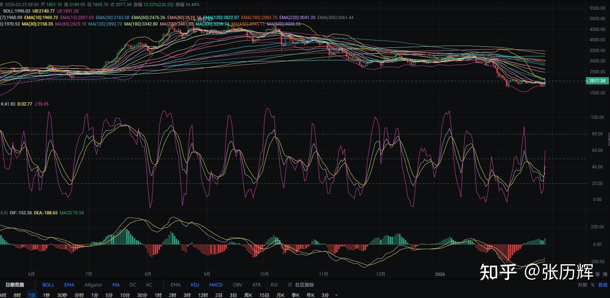The image size is (610, 298).
Task: Select the 1日 daily timeframe tab
Action: [x=32, y=295]
